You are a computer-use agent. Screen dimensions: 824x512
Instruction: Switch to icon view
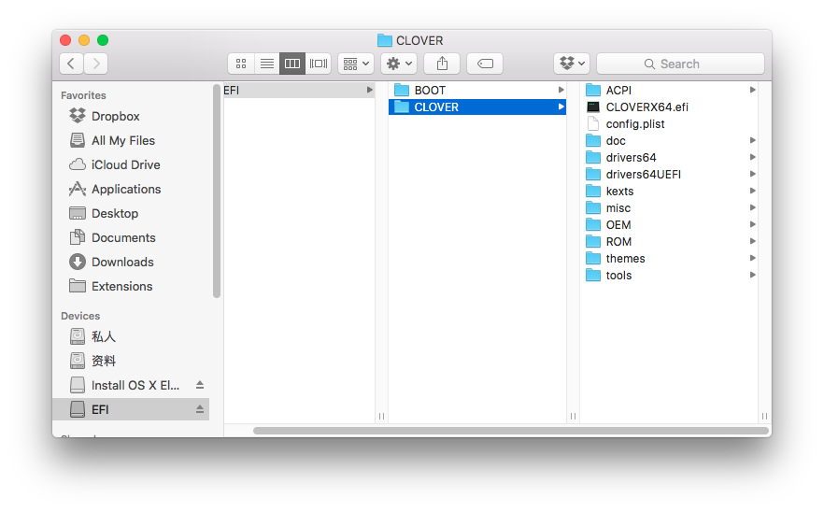coord(241,64)
